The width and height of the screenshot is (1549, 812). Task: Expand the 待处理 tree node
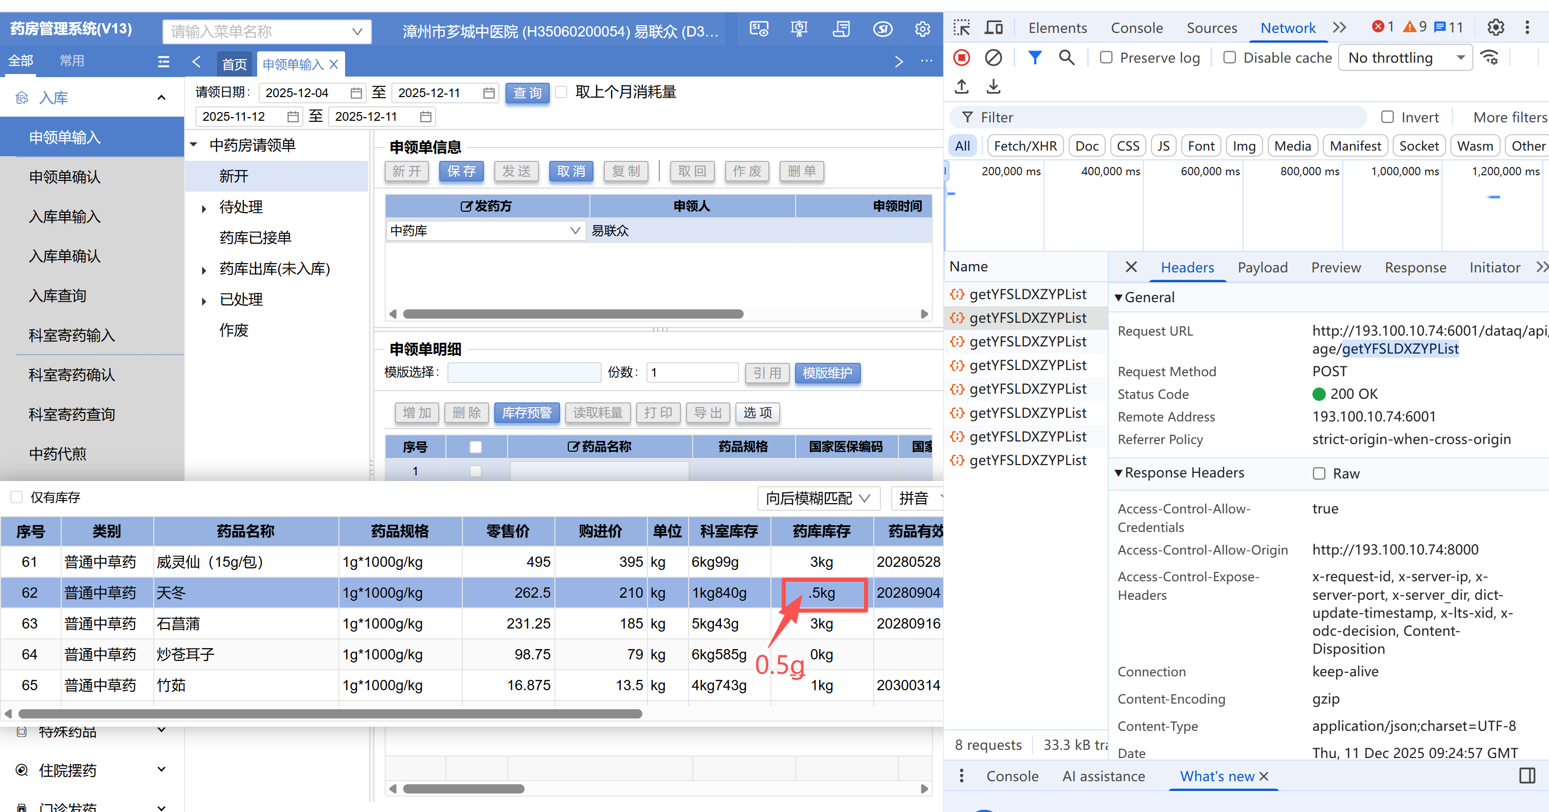(x=205, y=208)
